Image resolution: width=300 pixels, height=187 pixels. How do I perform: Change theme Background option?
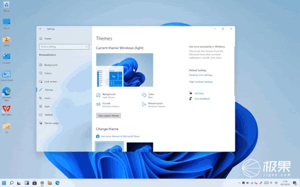click(x=106, y=95)
